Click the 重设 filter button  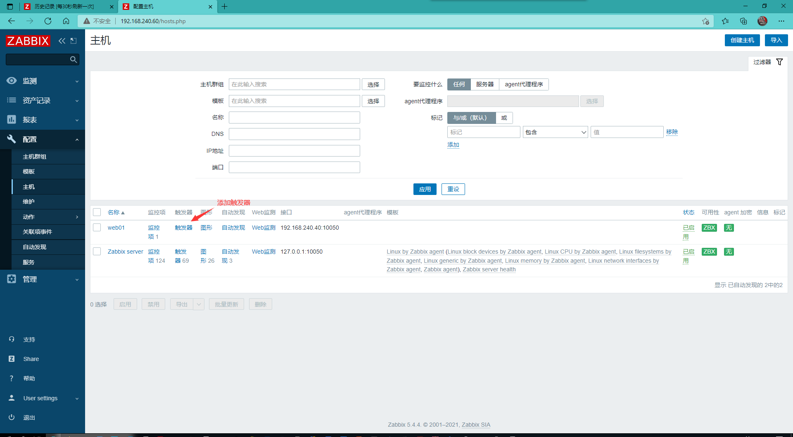(x=453, y=189)
